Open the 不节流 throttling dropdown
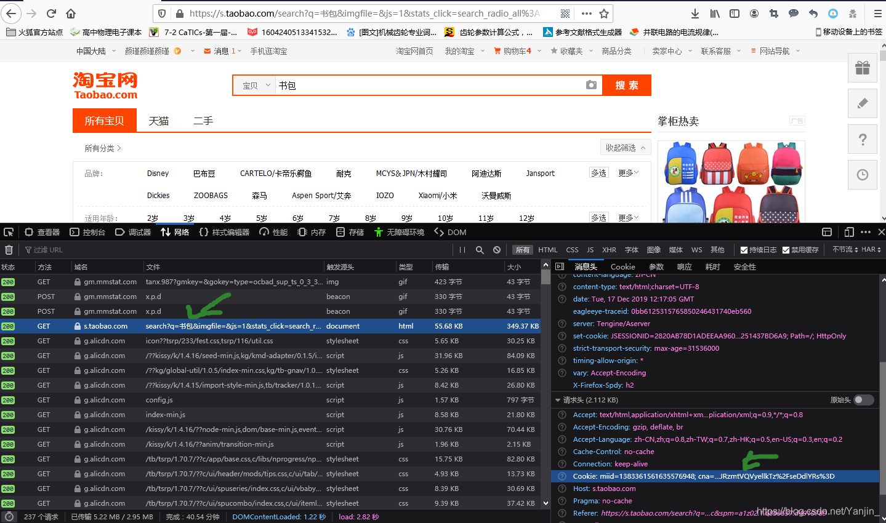886x523 pixels. click(x=845, y=249)
